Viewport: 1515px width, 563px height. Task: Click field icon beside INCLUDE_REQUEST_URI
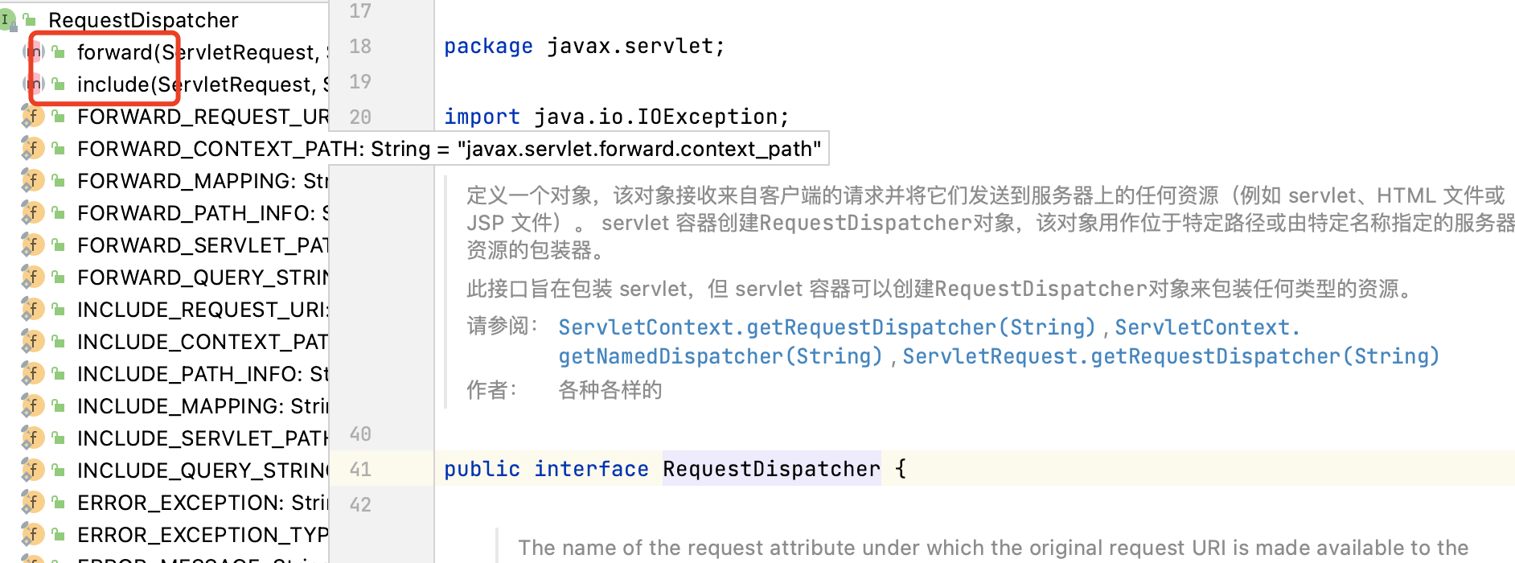(32, 310)
